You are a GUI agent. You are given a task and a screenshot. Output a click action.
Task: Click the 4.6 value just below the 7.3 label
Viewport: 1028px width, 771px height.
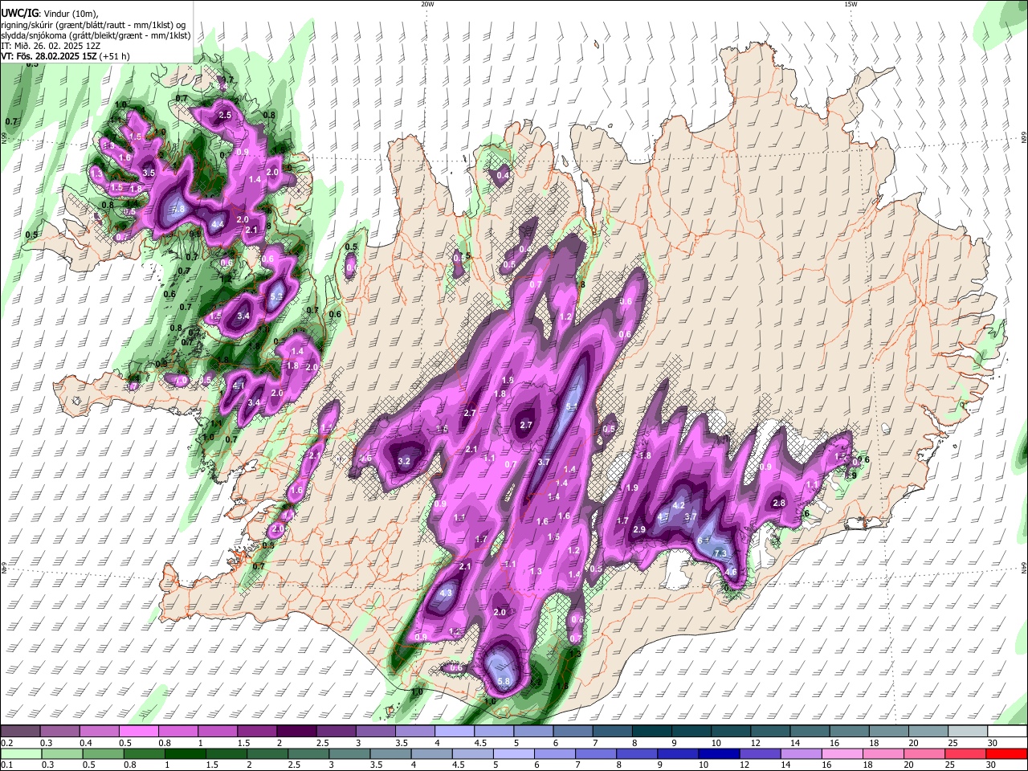[731, 572]
